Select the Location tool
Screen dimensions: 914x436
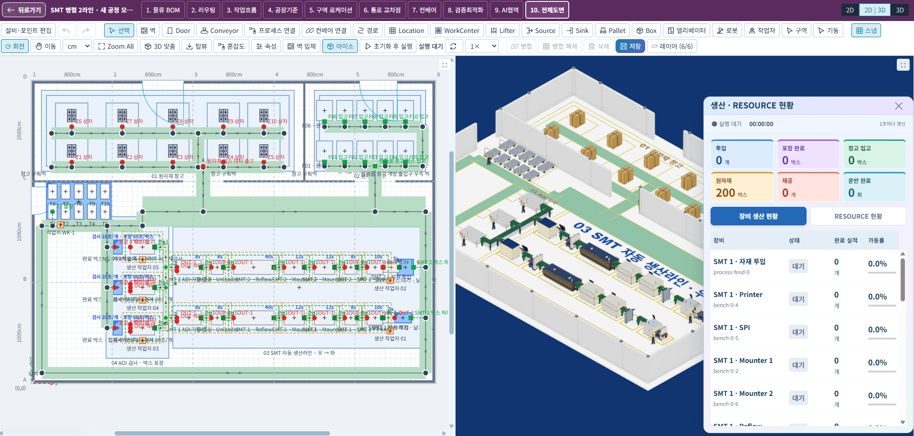[406, 31]
